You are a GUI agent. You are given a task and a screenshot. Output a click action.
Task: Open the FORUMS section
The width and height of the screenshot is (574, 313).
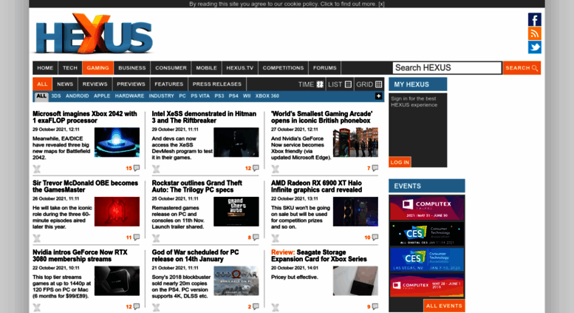pyautogui.click(x=325, y=68)
